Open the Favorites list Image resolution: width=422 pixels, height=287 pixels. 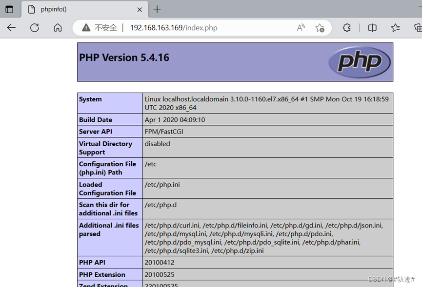tap(395, 28)
